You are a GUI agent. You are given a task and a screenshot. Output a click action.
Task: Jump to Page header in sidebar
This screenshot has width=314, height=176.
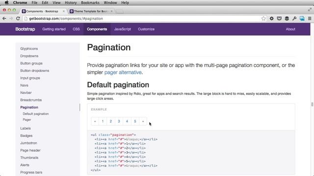coord(30,151)
